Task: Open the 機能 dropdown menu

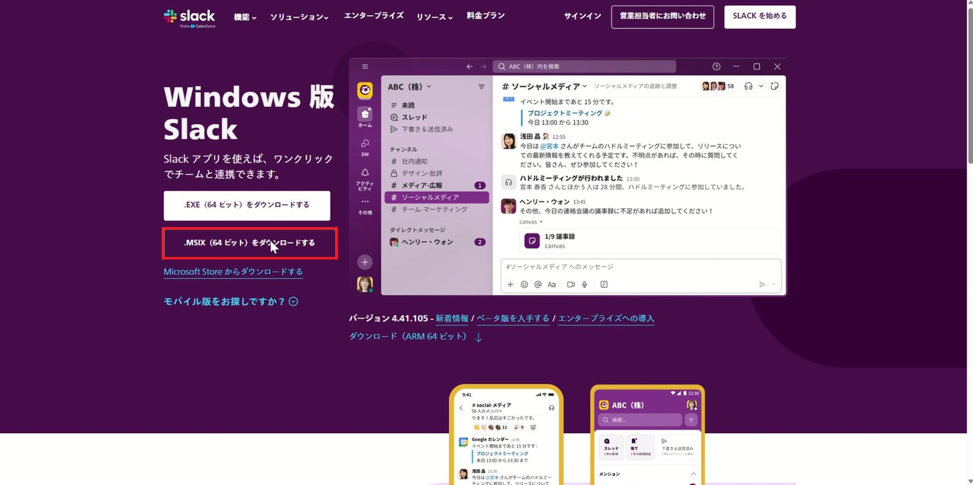Action: pyautogui.click(x=245, y=17)
